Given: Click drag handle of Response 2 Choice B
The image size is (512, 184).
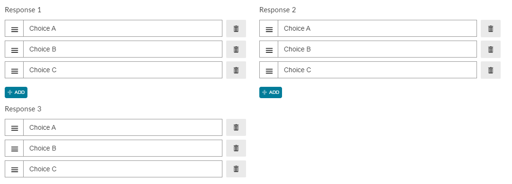Looking at the screenshot, I should 269,50.
